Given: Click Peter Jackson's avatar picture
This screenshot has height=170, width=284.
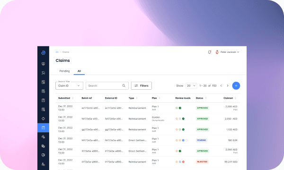Looking at the screenshot, I should (217, 52).
